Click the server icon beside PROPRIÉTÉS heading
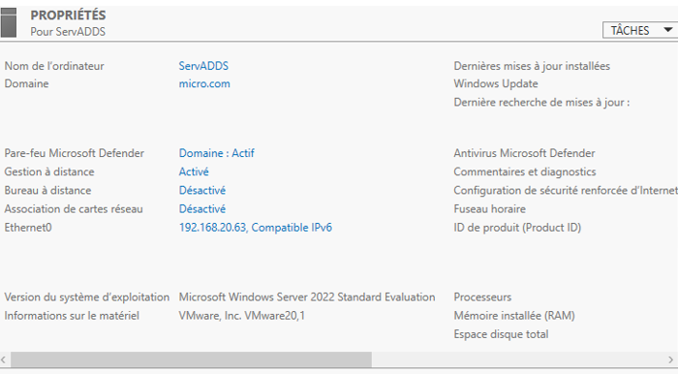This screenshot has height=374, width=678. coord(8,23)
